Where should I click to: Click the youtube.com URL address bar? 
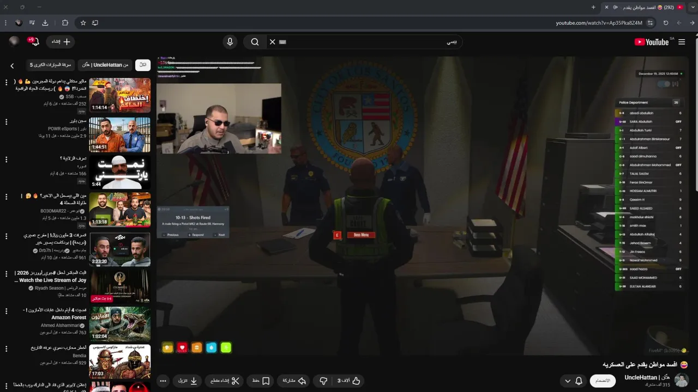point(599,23)
